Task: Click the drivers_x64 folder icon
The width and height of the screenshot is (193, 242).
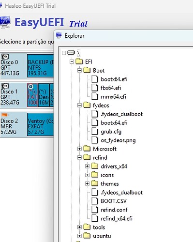Action: pos(95,166)
